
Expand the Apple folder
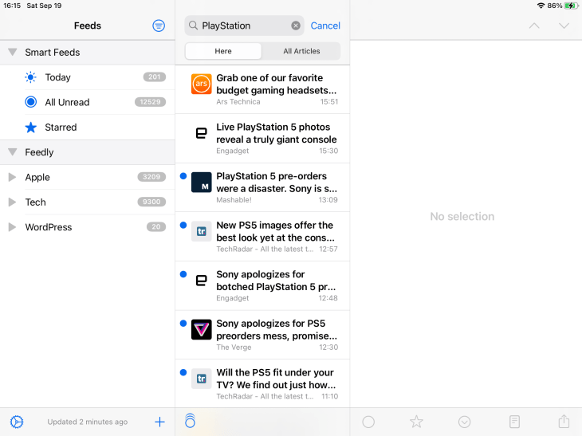(x=12, y=177)
